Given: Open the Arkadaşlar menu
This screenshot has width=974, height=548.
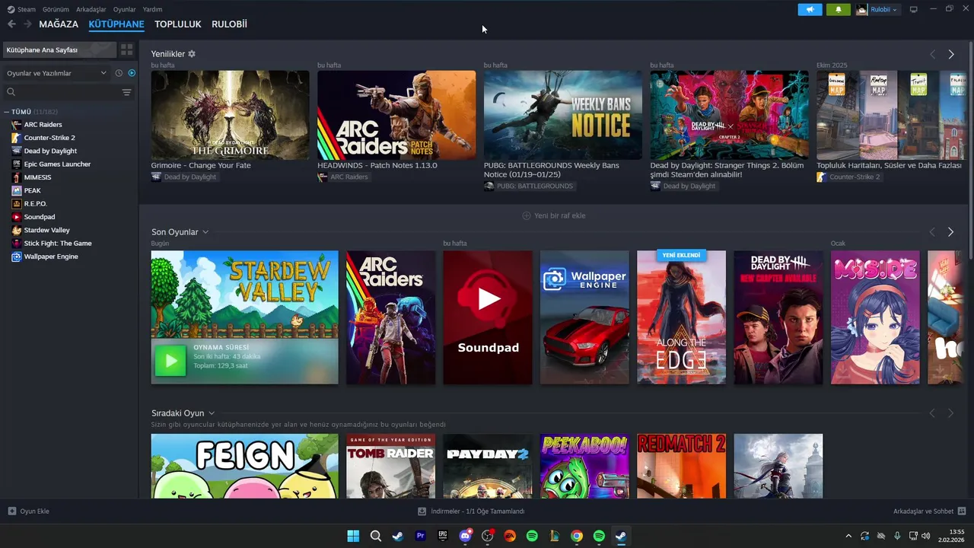Looking at the screenshot, I should pyautogui.click(x=91, y=10).
